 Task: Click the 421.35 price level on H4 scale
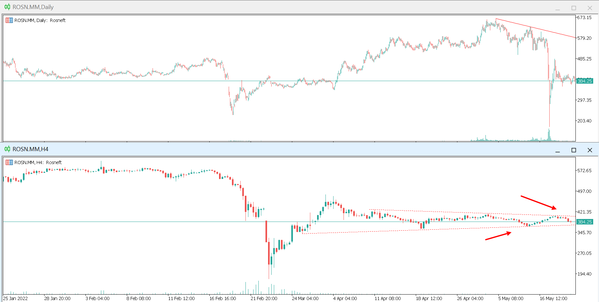point(584,212)
